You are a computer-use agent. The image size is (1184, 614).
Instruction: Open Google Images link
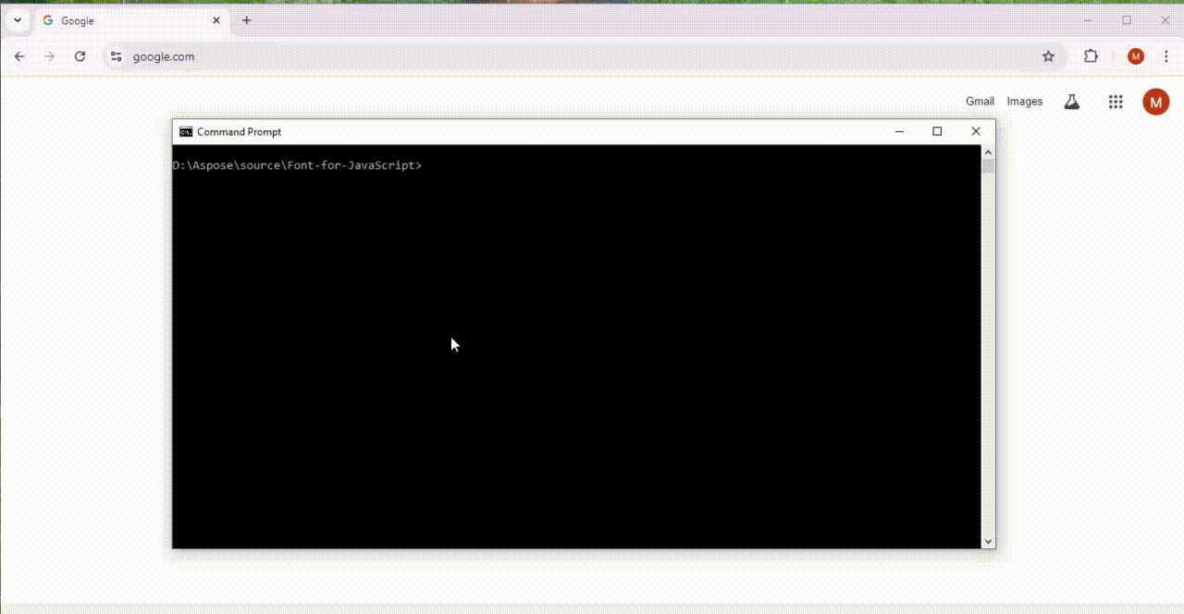[x=1024, y=102]
